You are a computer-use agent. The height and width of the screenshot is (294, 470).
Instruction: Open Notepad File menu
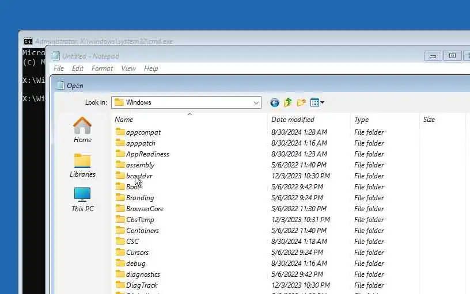[x=59, y=68]
